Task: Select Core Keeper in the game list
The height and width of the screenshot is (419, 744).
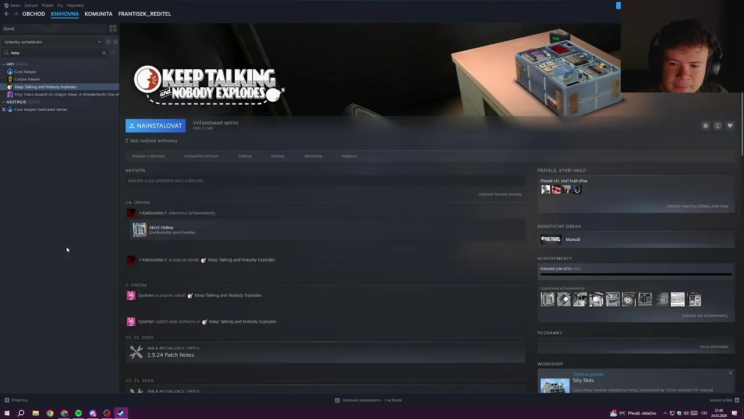Action: point(25,72)
